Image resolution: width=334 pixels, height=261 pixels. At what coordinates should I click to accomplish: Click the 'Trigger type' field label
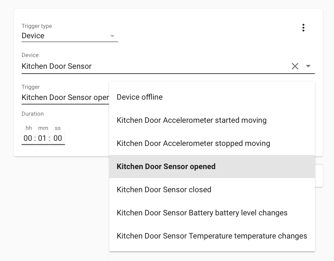coord(37,26)
